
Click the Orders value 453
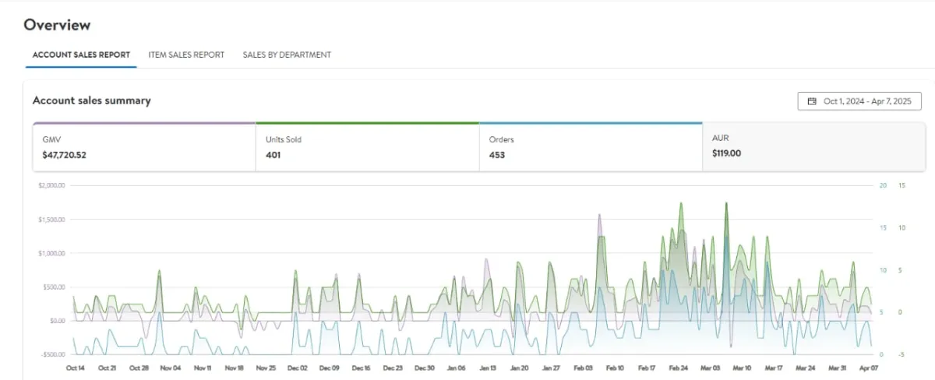pyautogui.click(x=497, y=155)
